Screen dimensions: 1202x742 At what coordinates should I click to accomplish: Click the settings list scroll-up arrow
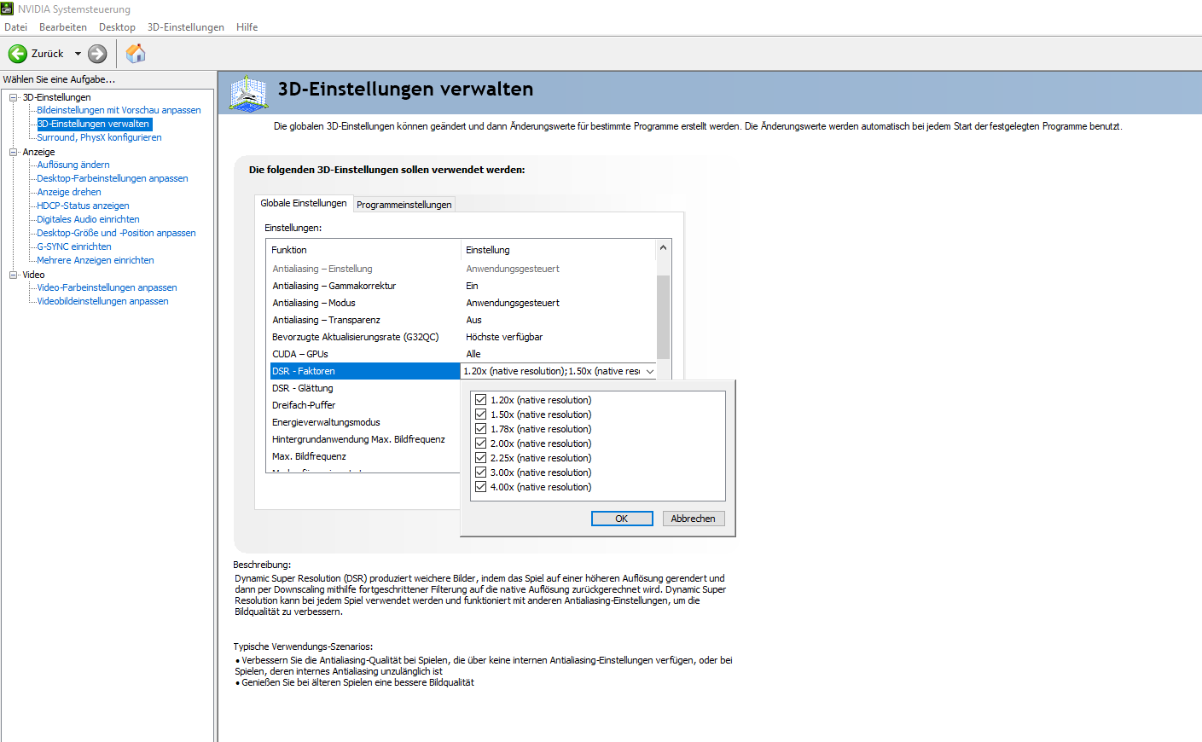tap(664, 248)
